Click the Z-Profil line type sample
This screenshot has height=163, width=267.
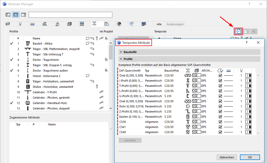[228, 111]
